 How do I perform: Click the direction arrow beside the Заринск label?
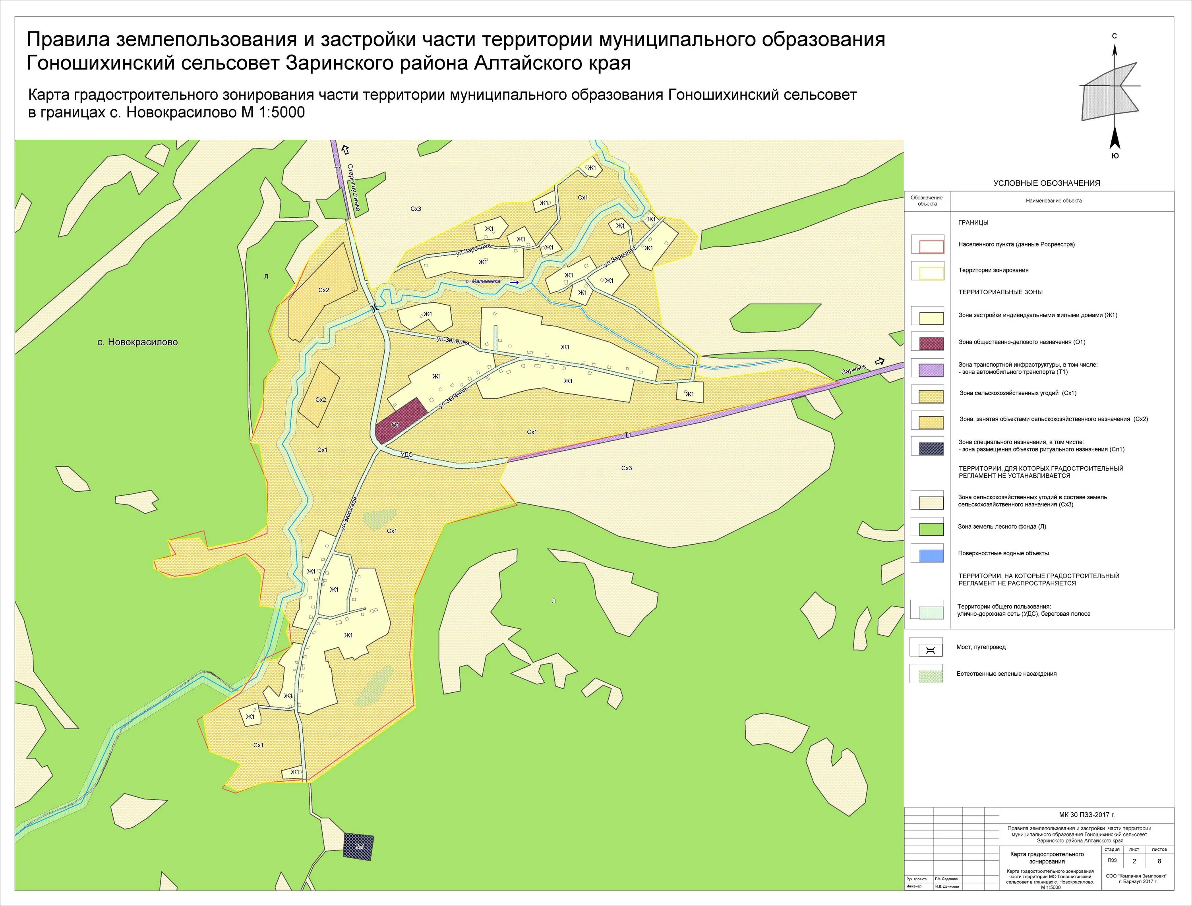[x=880, y=361]
